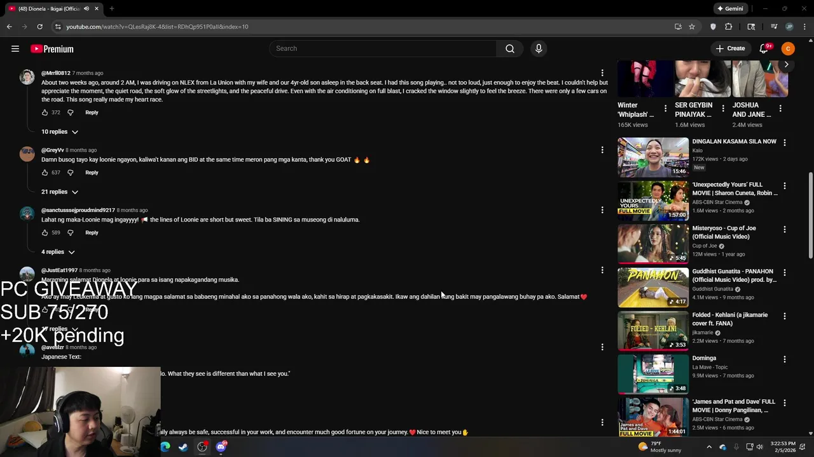Open the account avatar menu
The height and width of the screenshot is (457, 814).
pos(788,49)
